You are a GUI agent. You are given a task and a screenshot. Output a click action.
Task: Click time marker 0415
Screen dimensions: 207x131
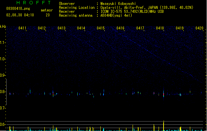pyautogui.click(x=101, y=28)
